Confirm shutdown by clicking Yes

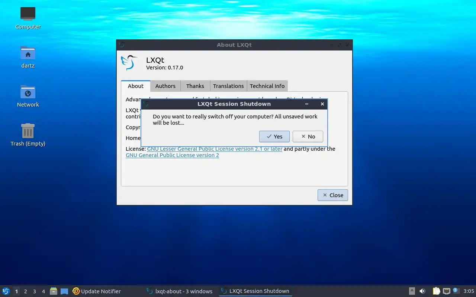click(274, 137)
